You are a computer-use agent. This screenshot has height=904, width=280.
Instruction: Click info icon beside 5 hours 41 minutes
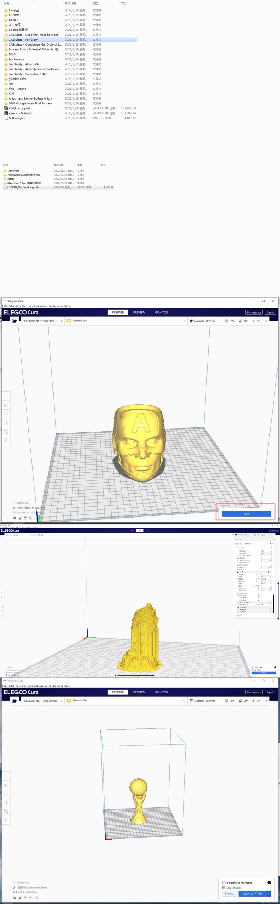(269, 882)
